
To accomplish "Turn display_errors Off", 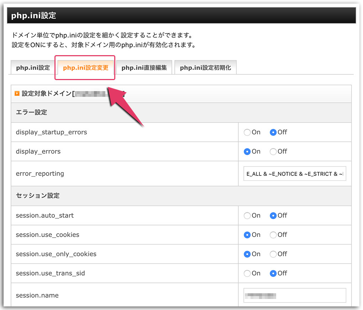I will [x=273, y=152].
